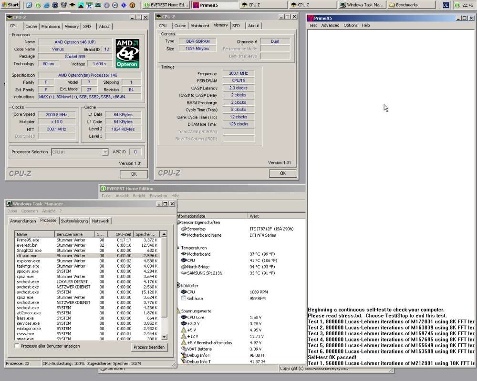This screenshot has height=381, width=477.
Task: Open About tab in CPU-Z processor window
Action: coord(104,27)
